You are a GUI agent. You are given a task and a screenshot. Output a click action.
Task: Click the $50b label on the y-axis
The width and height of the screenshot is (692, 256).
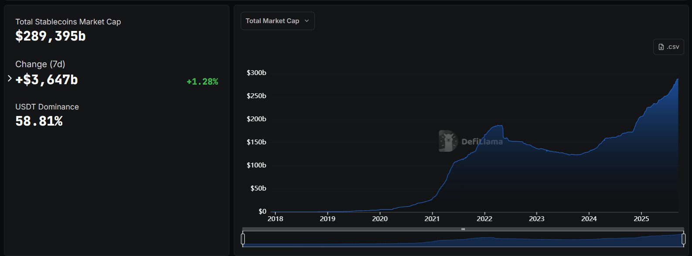click(258, 188)
